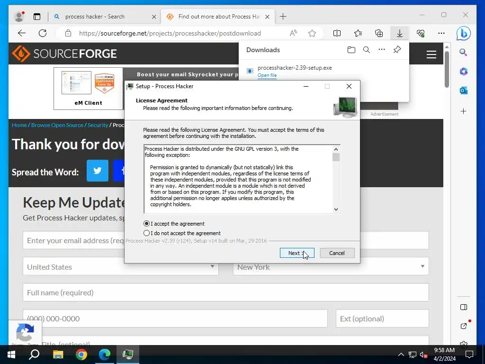Click the Ext (optional) field

coord(382,318)
